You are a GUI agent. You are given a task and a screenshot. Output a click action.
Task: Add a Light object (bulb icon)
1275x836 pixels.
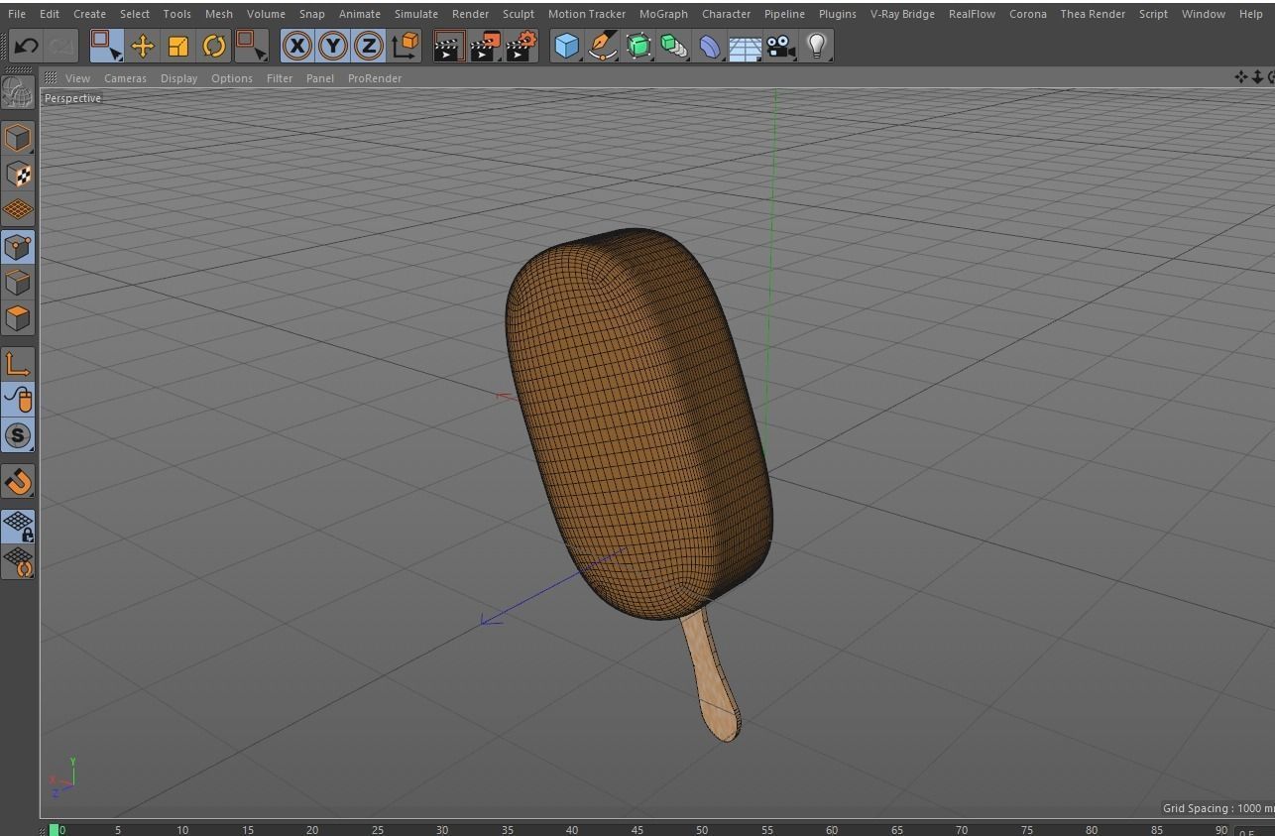coord(817,46)
